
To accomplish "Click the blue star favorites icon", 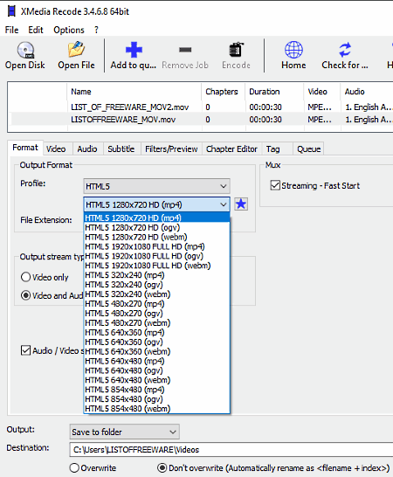I will tap(241, 204).
